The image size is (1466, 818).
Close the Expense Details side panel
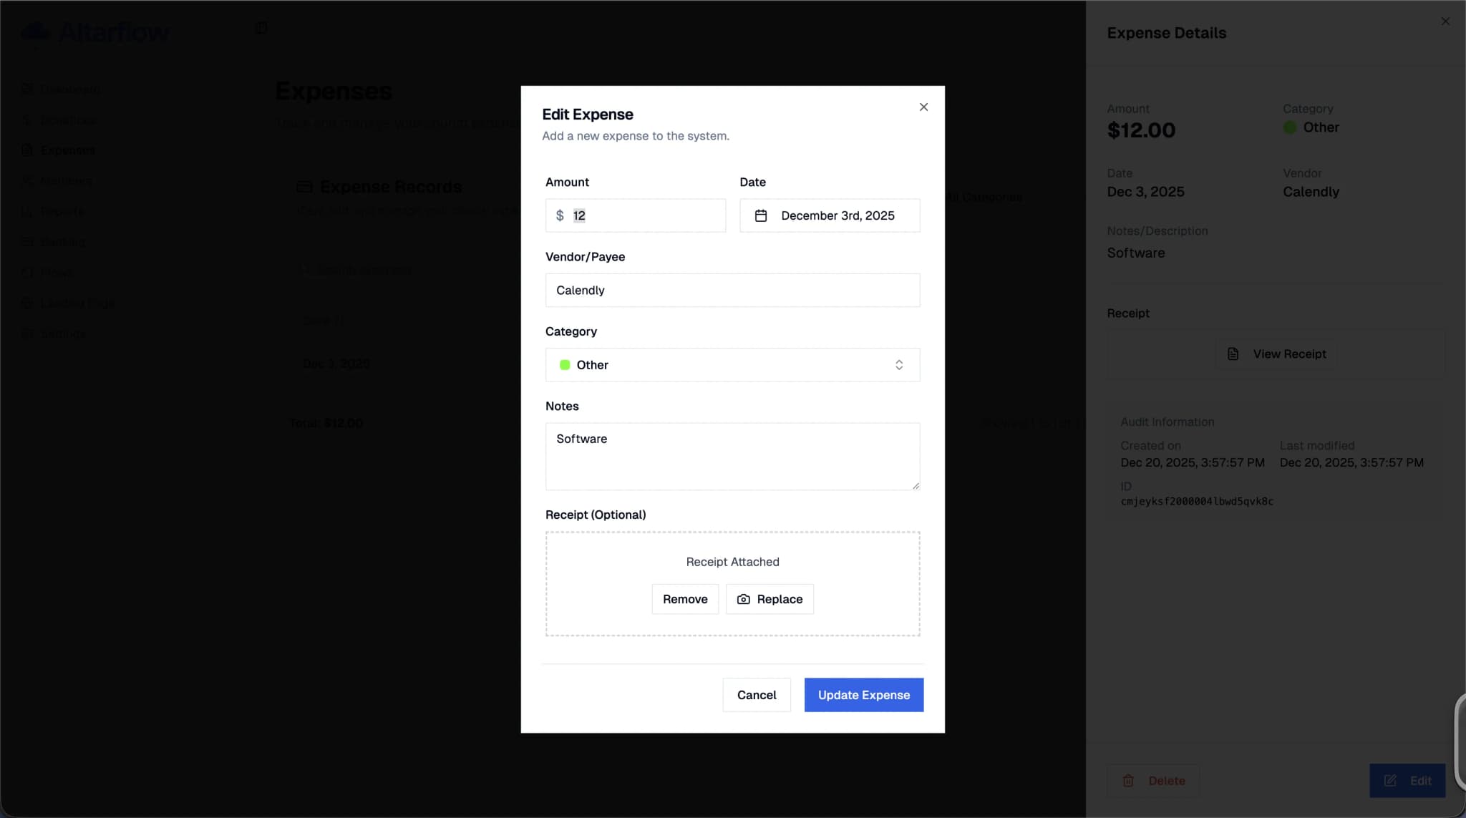(x=1445, y=21)
